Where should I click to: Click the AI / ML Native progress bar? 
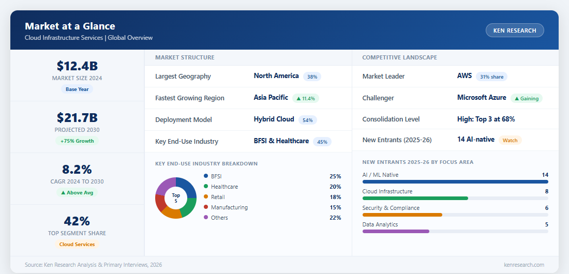[x=455, y=181]
